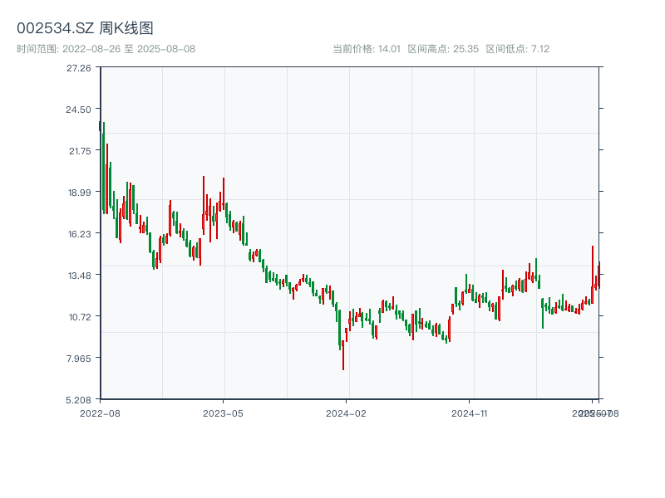Click the y-axis value 10.72
The height and width of the screenshot is (498, 665).
click(80, 317)
